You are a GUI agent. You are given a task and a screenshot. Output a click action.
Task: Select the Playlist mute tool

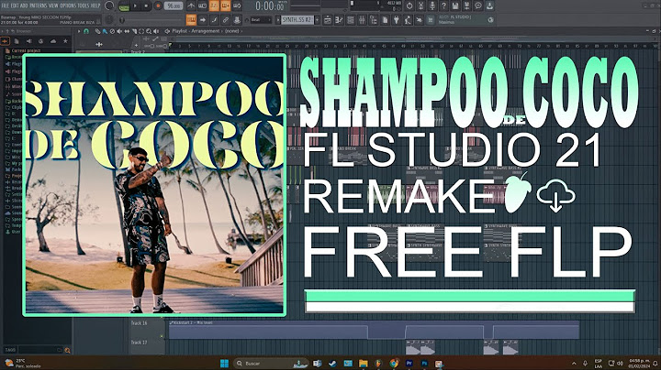pos(119,31)
